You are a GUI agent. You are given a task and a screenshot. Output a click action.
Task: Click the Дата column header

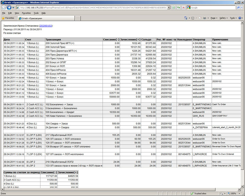tap(14, 39)
